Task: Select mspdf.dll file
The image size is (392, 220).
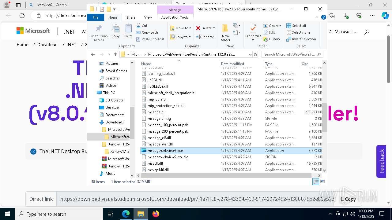Action: 155,163
